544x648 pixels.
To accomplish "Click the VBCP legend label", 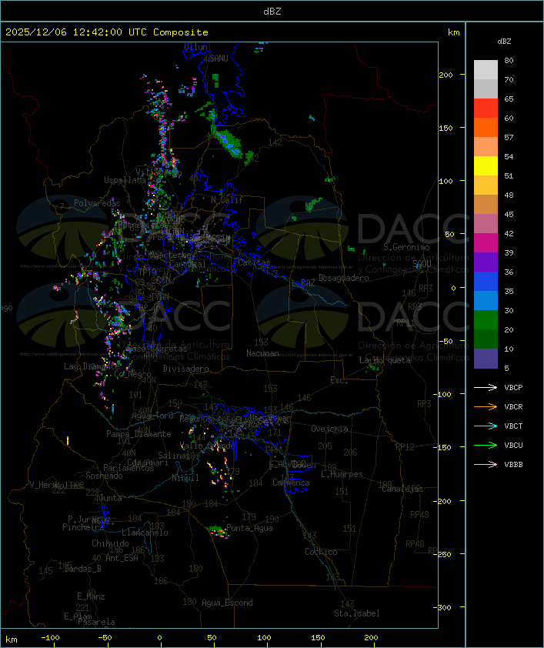I will point(513,388).
